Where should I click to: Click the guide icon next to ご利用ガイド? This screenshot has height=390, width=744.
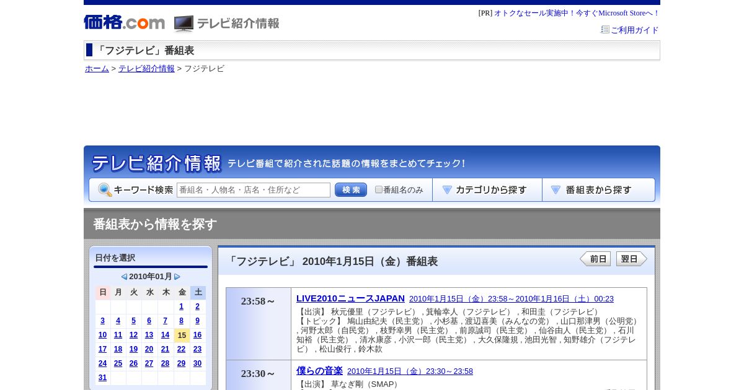pos(605,29)
